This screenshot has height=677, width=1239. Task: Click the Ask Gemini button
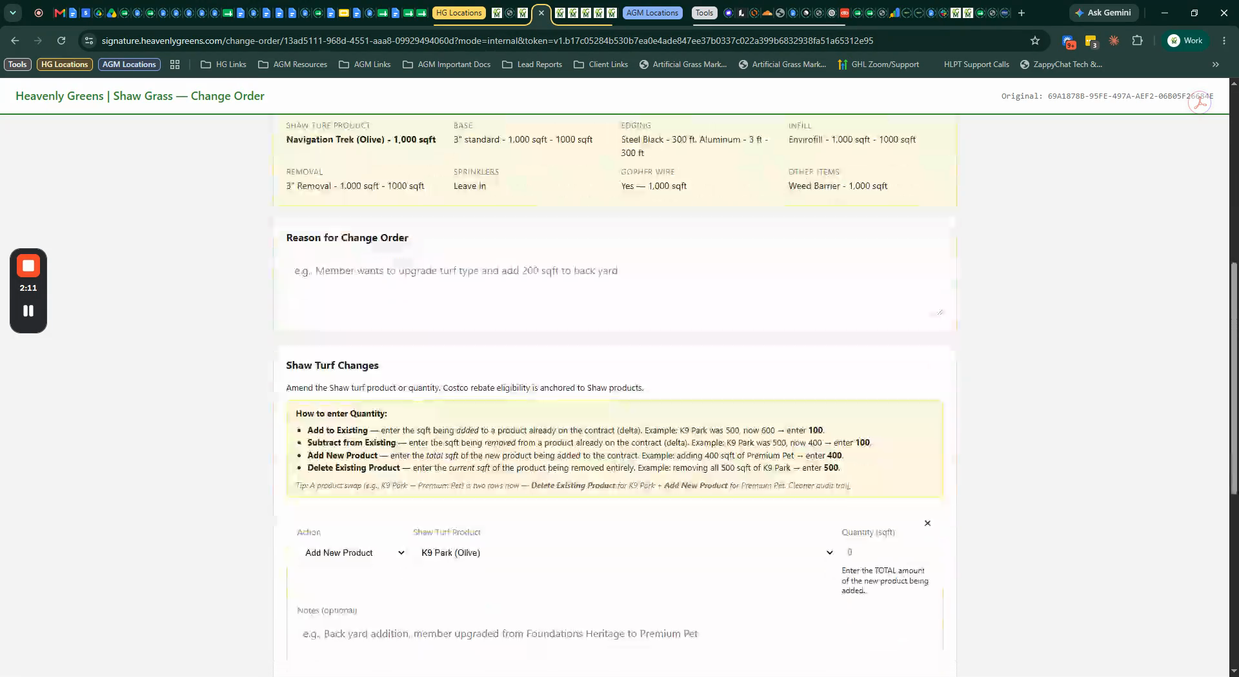(x=1103, y=13)
